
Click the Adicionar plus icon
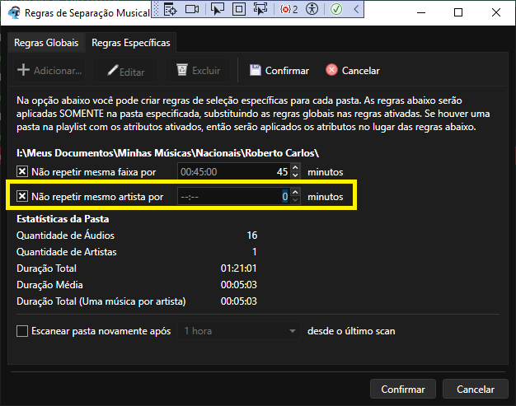24,71
